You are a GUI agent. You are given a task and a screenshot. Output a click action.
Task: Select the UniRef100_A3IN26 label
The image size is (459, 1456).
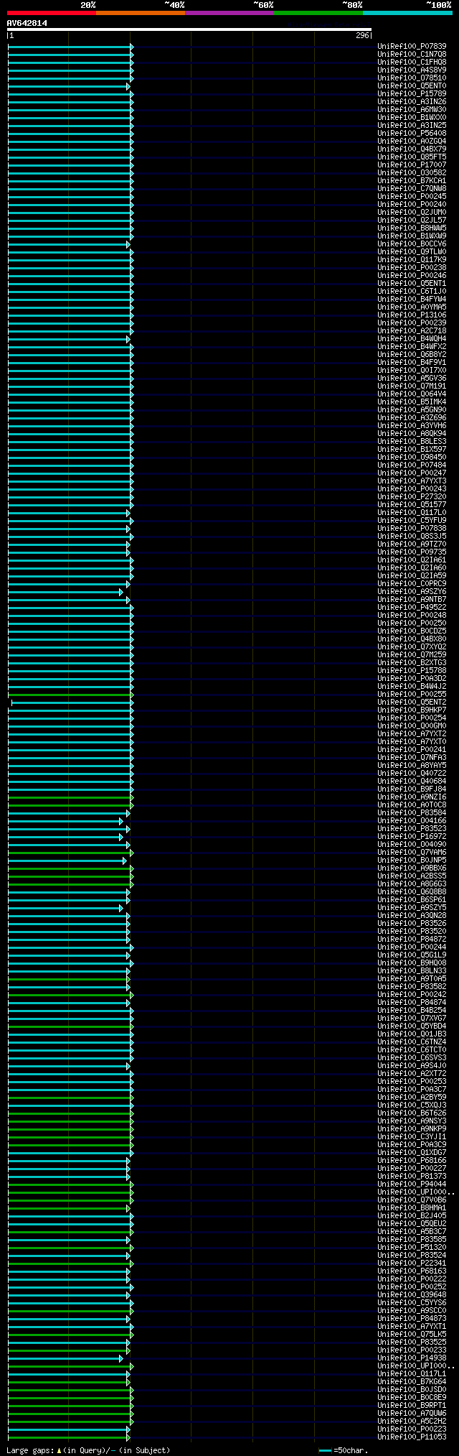[x=412, y=101]
